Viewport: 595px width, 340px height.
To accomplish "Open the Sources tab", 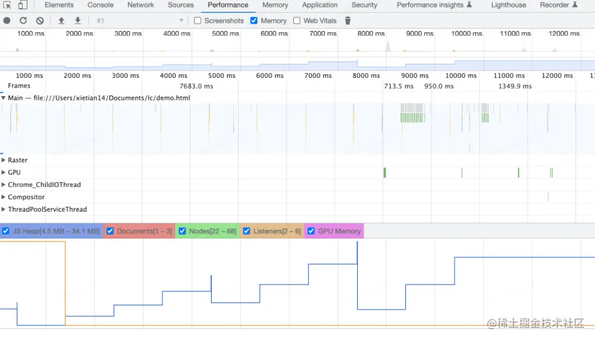I will pyautogui.click(x=181, y=5).
